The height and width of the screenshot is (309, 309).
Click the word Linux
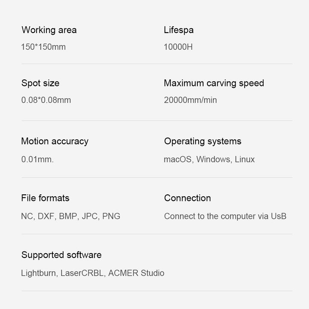point(245,159)
